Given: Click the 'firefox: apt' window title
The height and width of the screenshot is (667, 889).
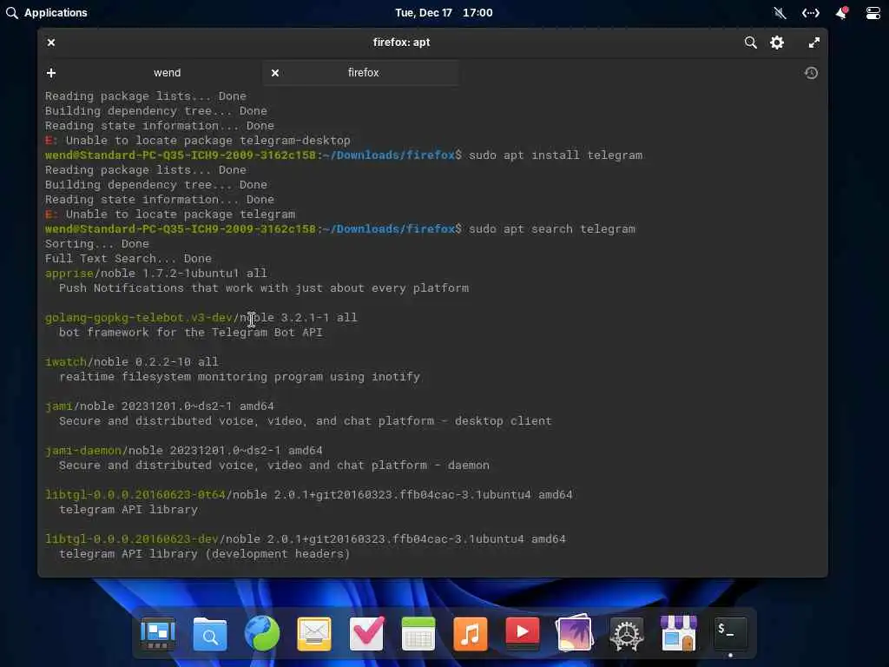Looking at the screenshot, I should pyautogui.click(x=401, y=42).
